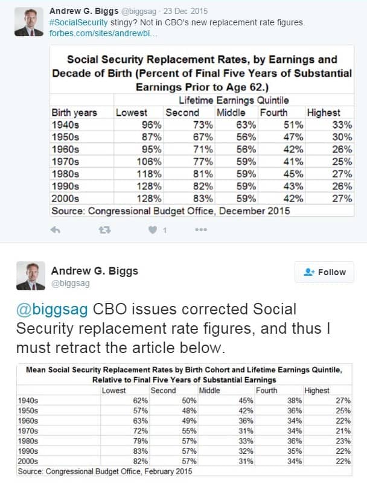Open the December 2015 replacement rates table image
Image resolution: width=367 pixels, height=484 pixels.
(x=202, y=130)
